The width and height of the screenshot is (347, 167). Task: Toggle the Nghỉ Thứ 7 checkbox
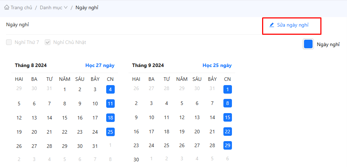(x=9, y=42)
